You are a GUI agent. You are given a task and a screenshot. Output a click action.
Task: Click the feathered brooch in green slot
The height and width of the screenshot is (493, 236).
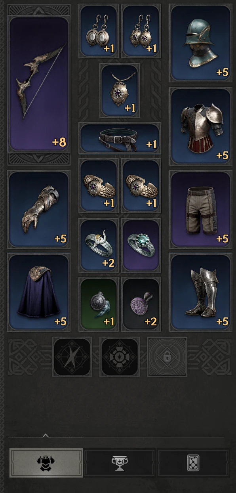99,304
